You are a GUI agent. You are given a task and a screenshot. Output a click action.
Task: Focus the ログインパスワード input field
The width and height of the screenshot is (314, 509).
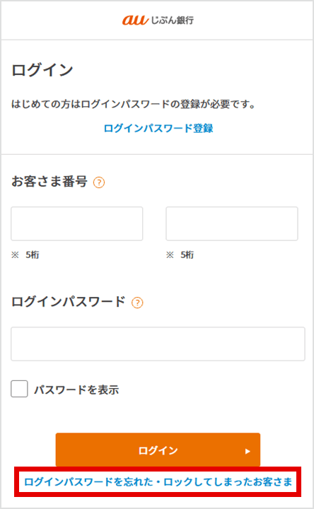coord(158,344)
